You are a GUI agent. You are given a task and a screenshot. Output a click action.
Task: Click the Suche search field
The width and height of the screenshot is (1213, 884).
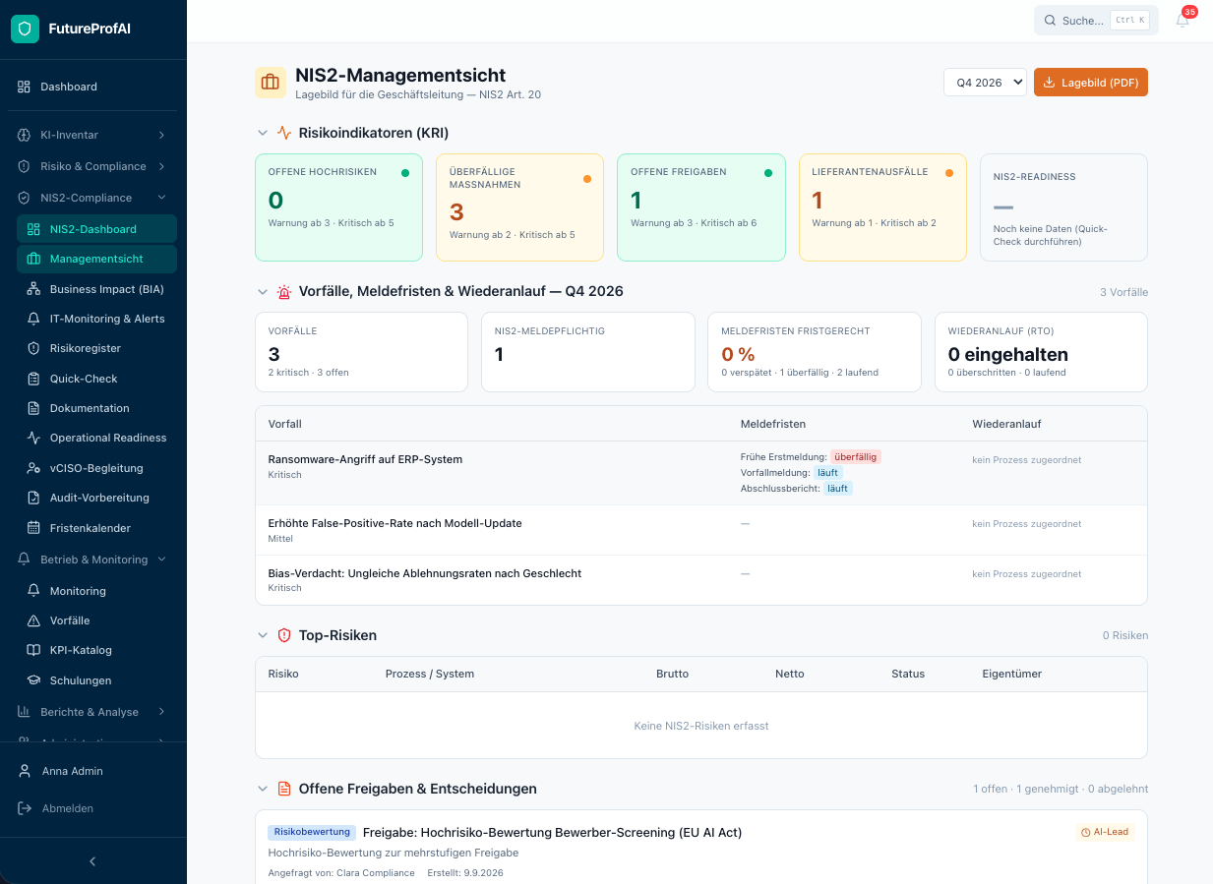point(1096,20)
